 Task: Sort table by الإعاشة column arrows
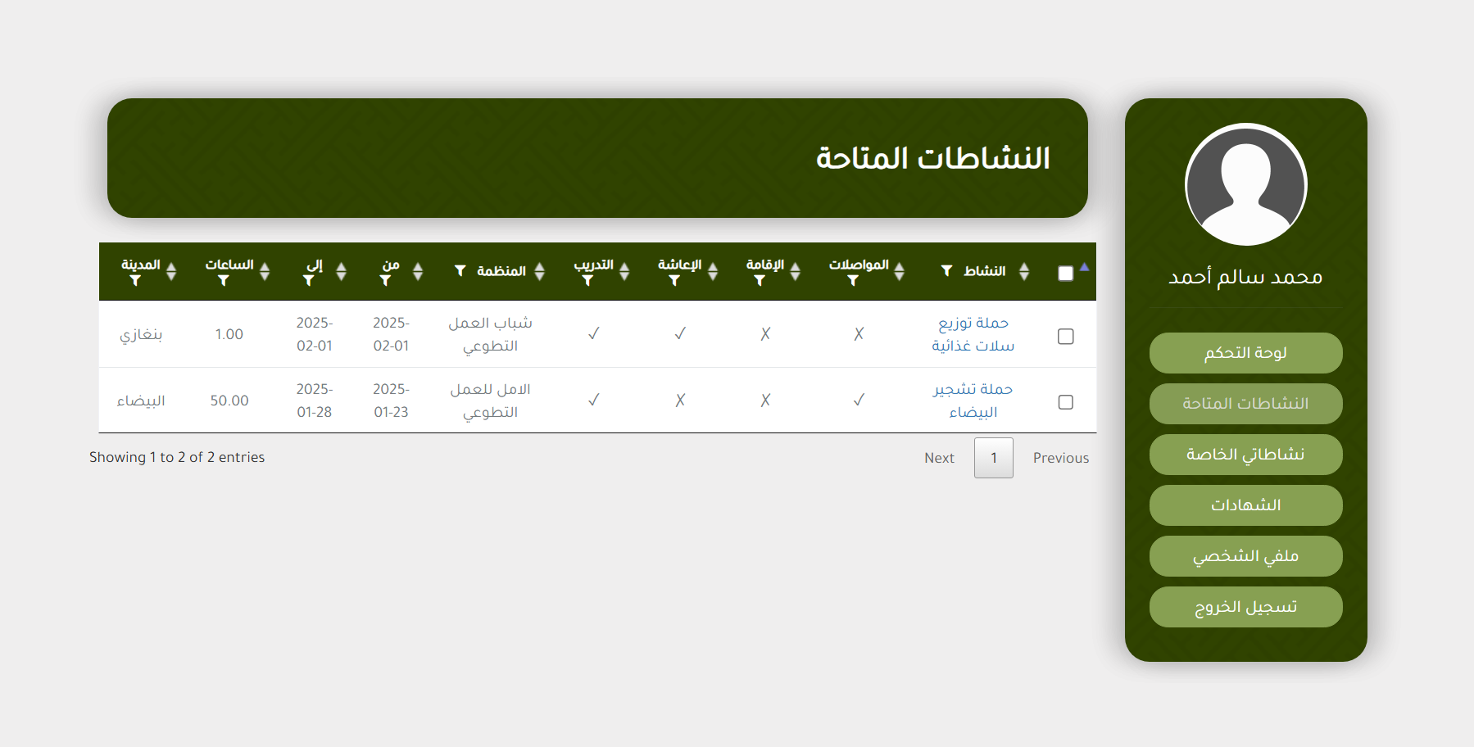click(x=713, y=271)
